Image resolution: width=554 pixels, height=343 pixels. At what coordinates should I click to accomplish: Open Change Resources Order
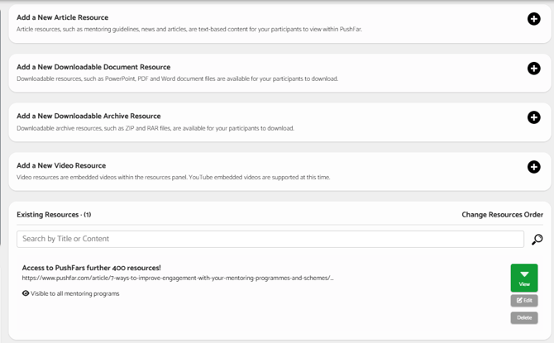pyautogui.click(x=502, y=214)
